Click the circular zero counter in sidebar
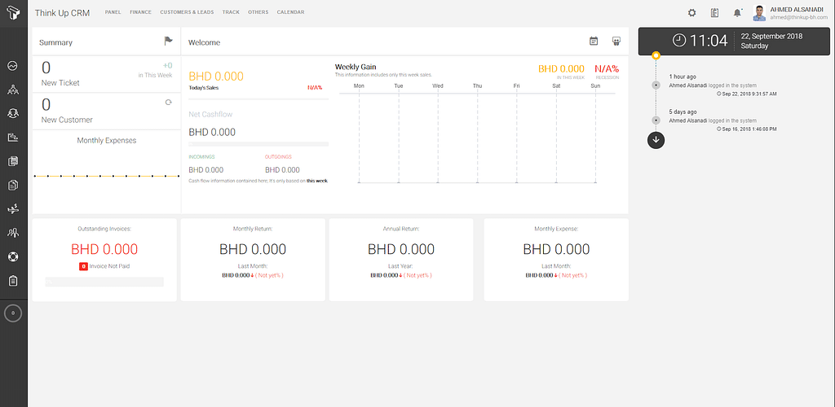Image resolution: width=835 pixels, height=407 pixels. click(13, 313)
